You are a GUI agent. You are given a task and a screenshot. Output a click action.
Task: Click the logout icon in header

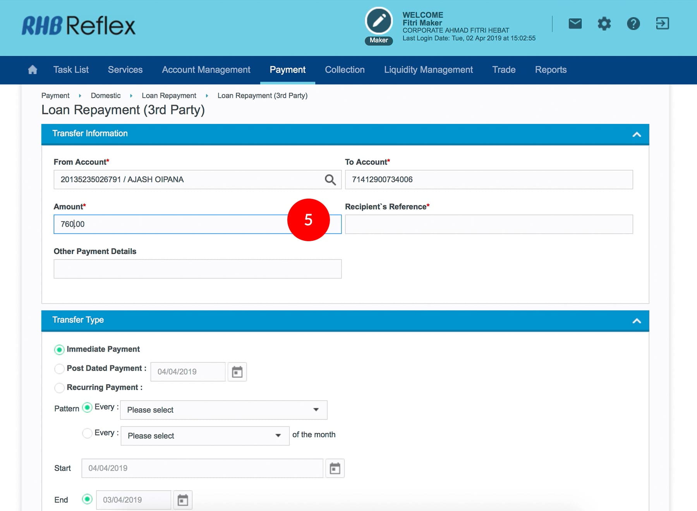tap(662, 24)
